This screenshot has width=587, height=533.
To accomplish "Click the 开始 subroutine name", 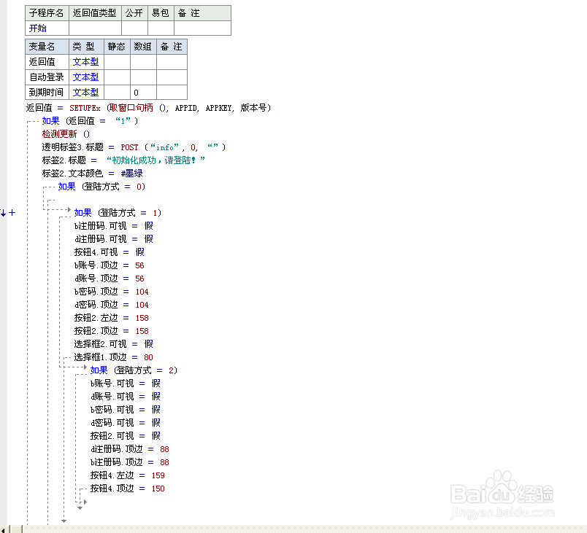I will coord(37,28).
